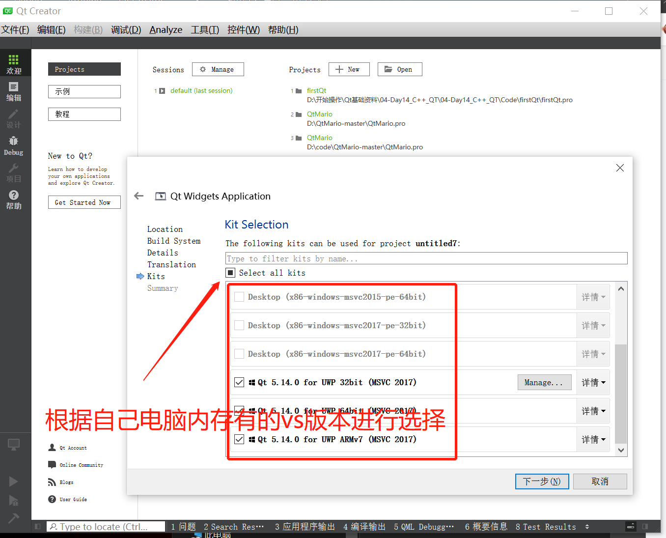
Task: Expand details for msvc2015-pe-64bit kit
Action: 593,297
